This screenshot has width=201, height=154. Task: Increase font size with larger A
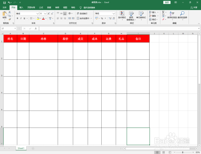tap(49, 14)
